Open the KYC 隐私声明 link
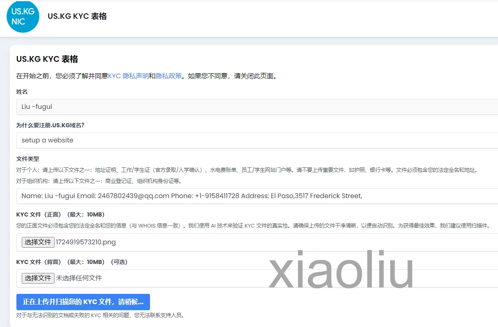The height and width of the screenshot is (327, 498). click(x=128, y=76)
